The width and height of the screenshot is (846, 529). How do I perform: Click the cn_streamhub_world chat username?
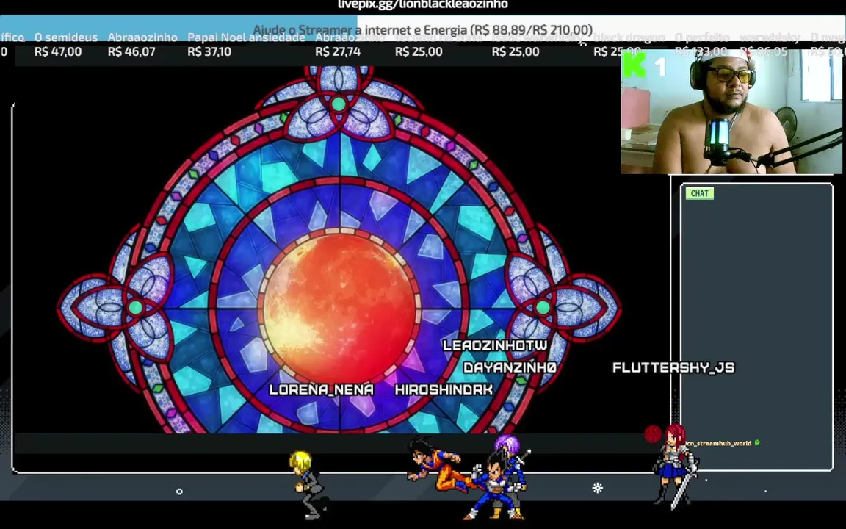719,443
